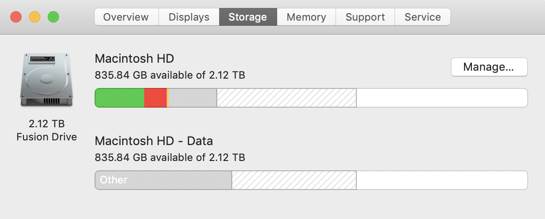Screen dimensions: 545x219
Task: Click the Other segment in the Data bar
Action: [x=163, y=180]
